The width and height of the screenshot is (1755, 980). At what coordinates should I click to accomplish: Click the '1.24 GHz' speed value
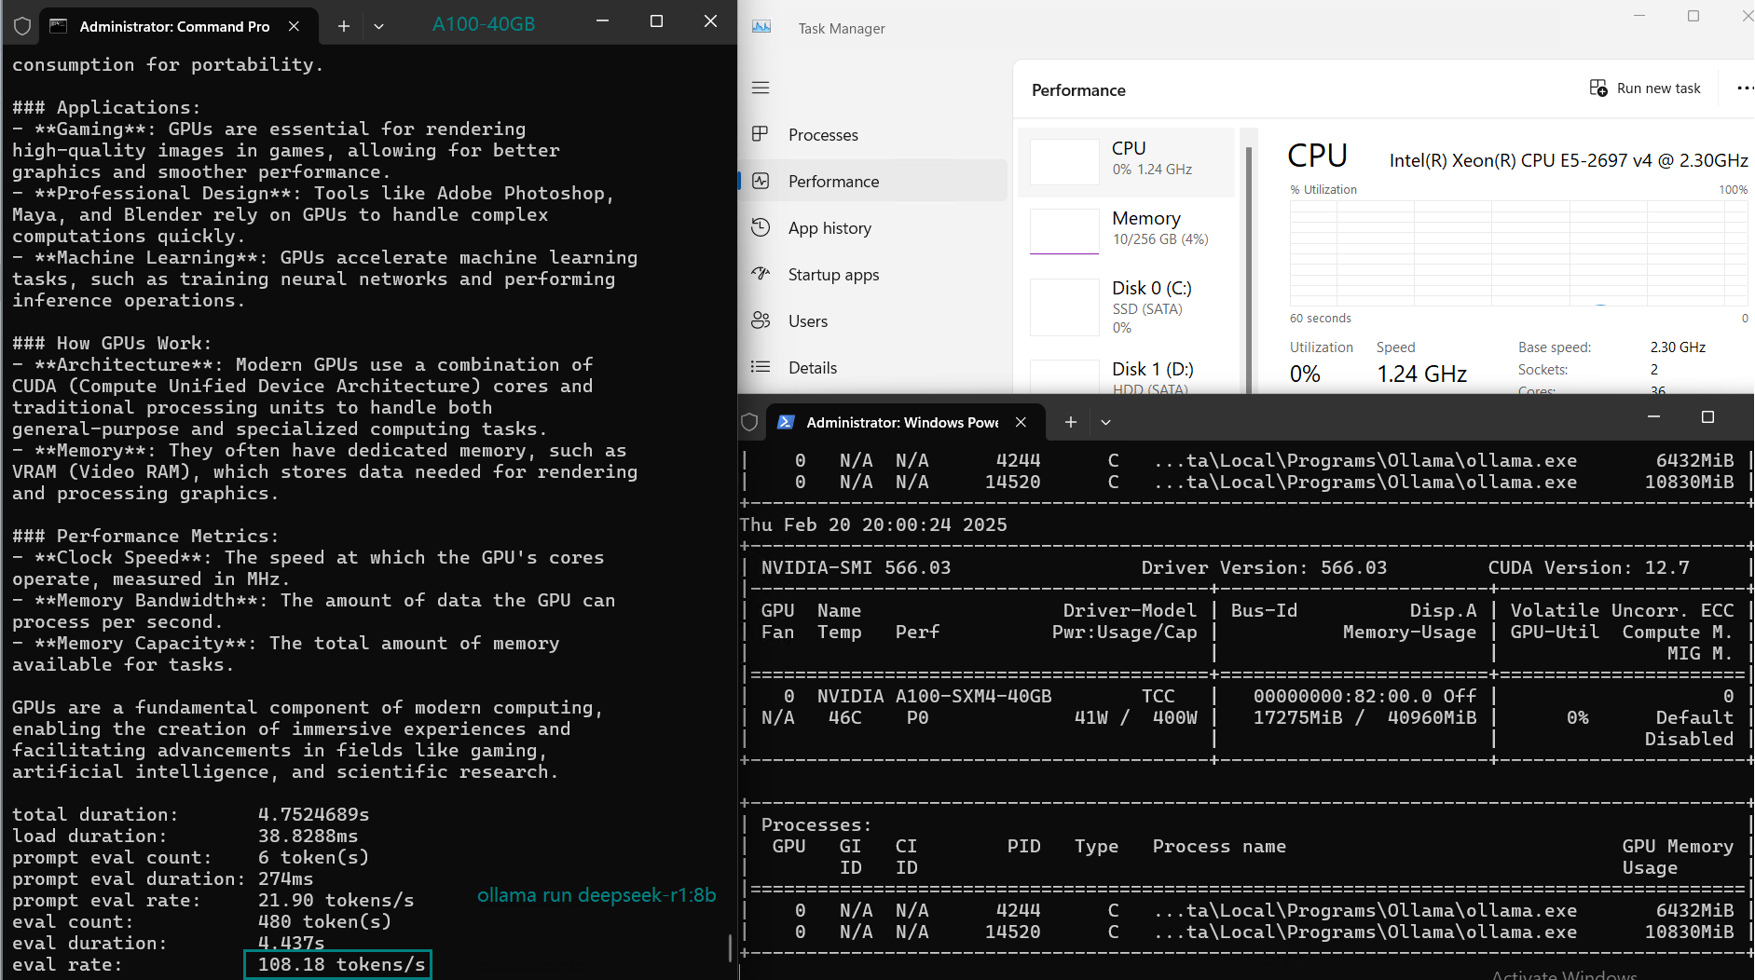1422,374
